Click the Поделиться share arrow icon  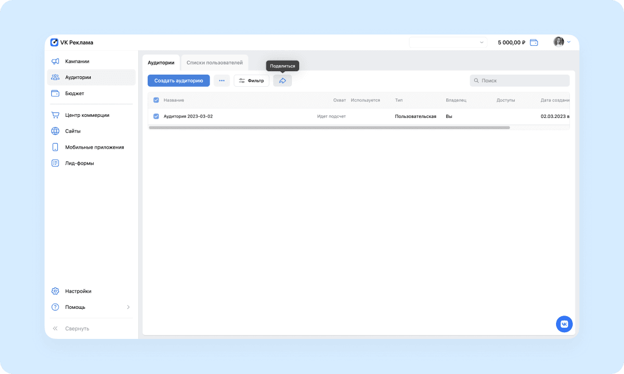(282, 81)
